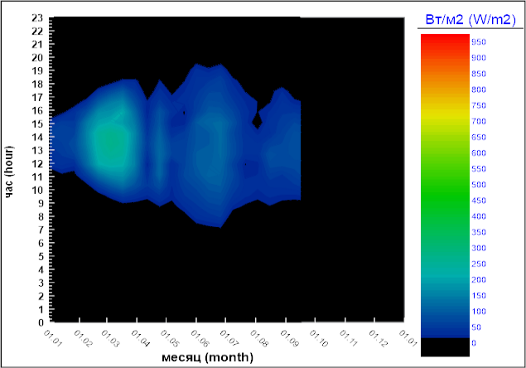Click the 'Вт/м2 (W/m2)' legend title

click(471, 19)
